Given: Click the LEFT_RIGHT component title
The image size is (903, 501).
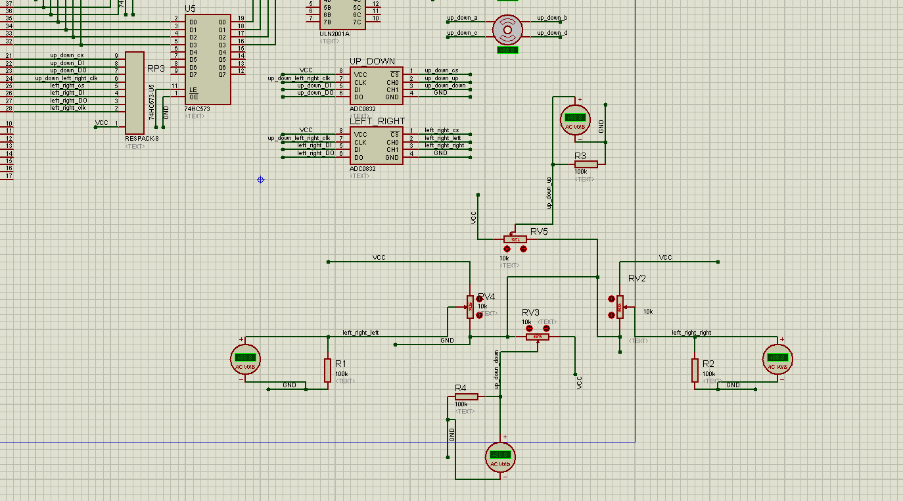Looking at the screenshot, I should coord(377,121).
